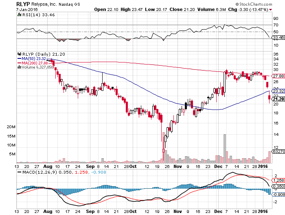Click the 27.88 MA(200) price tag on right axis
This screenshot has width=285, height=215.
pos(278,76)
